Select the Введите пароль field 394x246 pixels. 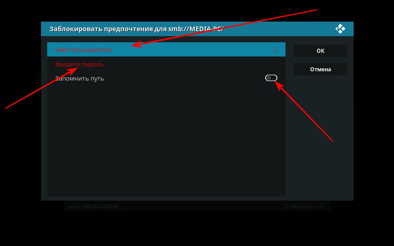166,64
